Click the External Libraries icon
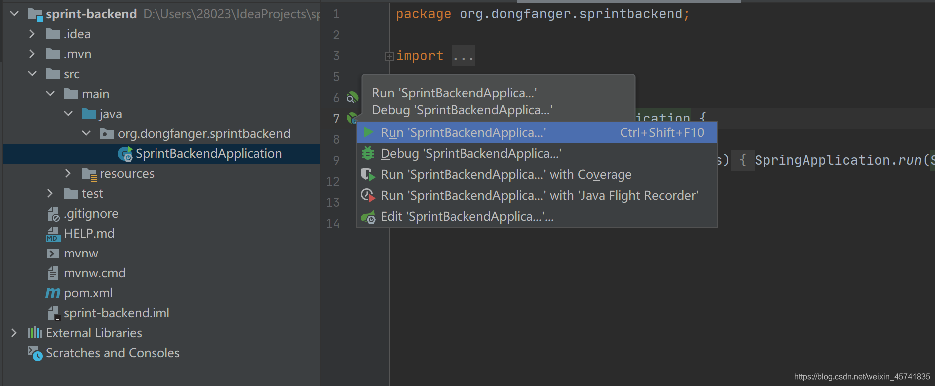Viewport: 935px width, 386px height. (x=35, y=333)
